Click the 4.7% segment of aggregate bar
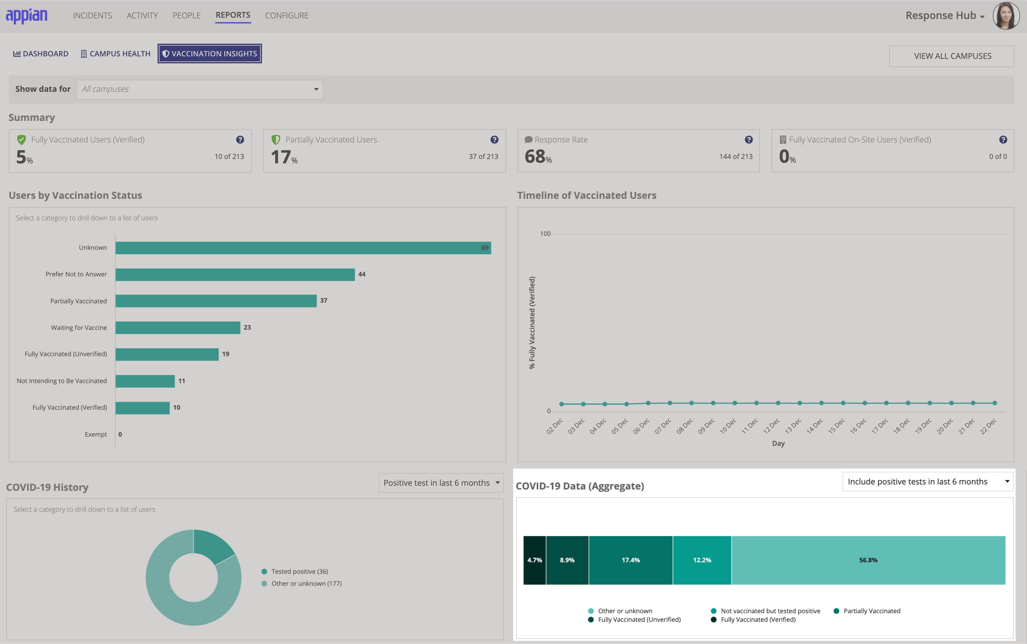This screenshot has height=644, width=1027. pyautogui.click(x=535, y=560)
